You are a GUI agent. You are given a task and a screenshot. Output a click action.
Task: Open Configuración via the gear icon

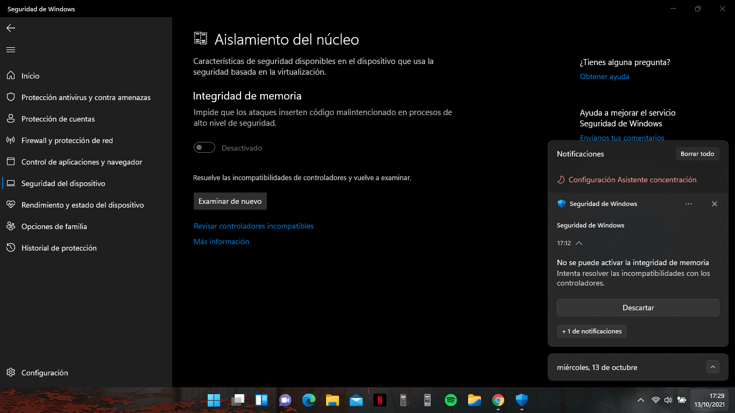[44, 372]
